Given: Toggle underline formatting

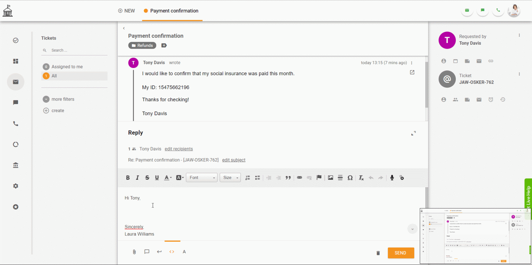Looking at the screenshot, I should [x=157, y=178].
